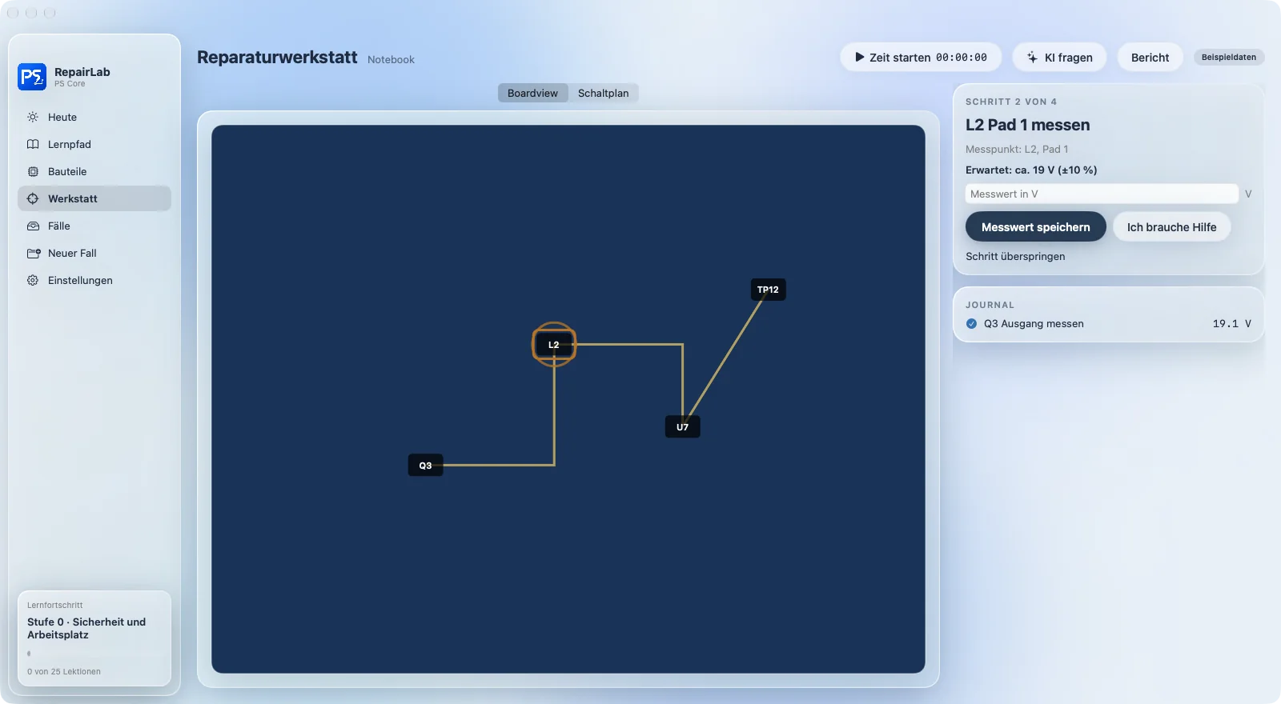
Task: Click the 0 von 25 Lektionen text
Action: tap(64, 672)
